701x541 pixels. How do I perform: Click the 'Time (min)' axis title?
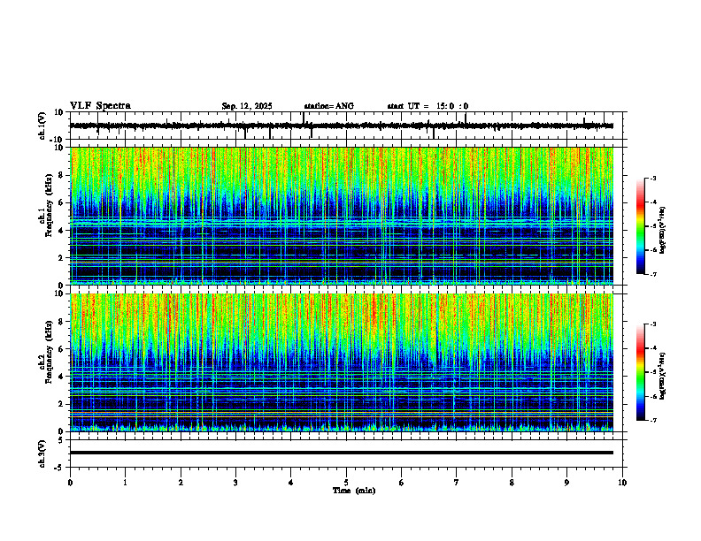pos(354,491)
